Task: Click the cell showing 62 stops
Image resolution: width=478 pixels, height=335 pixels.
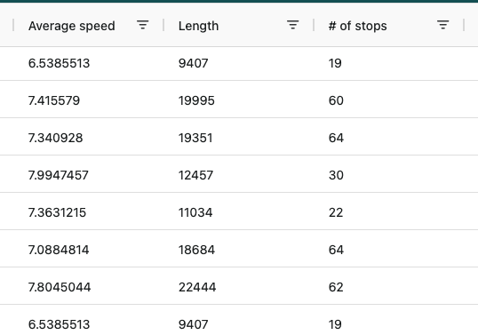Action: (388, 287)
